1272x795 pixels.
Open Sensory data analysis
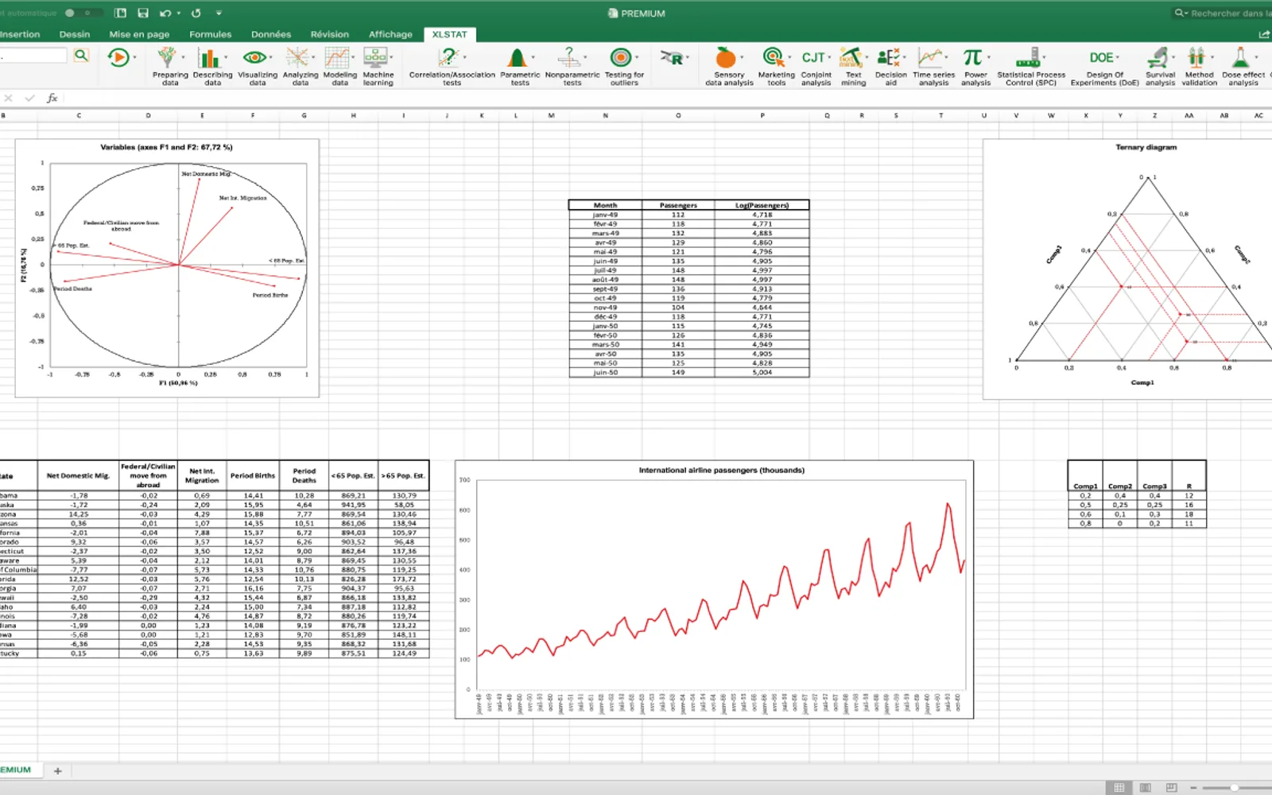tap(729, 66)
